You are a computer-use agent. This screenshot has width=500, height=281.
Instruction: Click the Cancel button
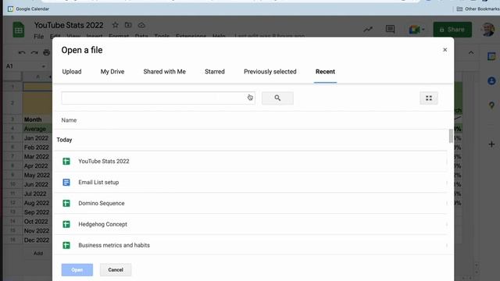pos(116,270)
